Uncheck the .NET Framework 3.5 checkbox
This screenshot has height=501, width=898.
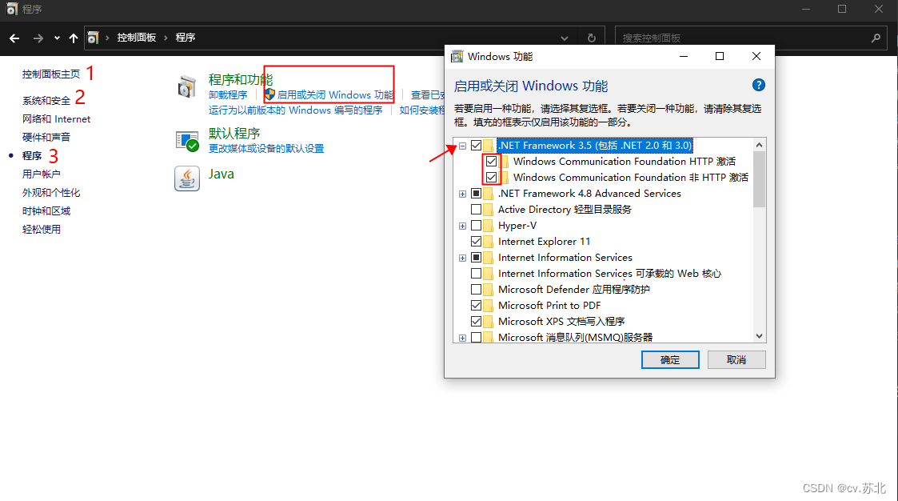coord(476,146)
